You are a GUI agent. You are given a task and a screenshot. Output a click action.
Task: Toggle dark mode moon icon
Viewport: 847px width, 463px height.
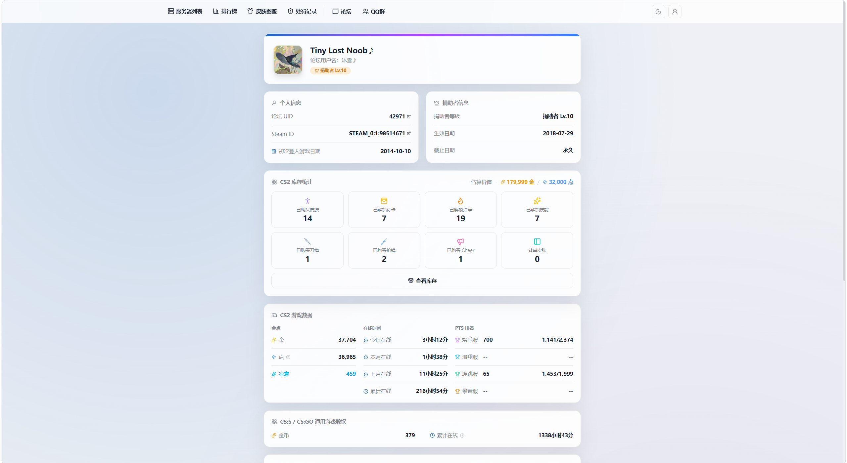(658, 12)
